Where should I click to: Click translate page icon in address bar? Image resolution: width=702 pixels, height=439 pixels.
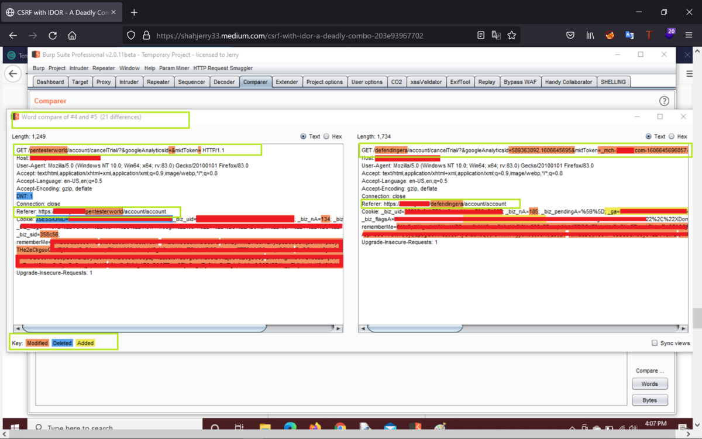(x=496, y=36)
